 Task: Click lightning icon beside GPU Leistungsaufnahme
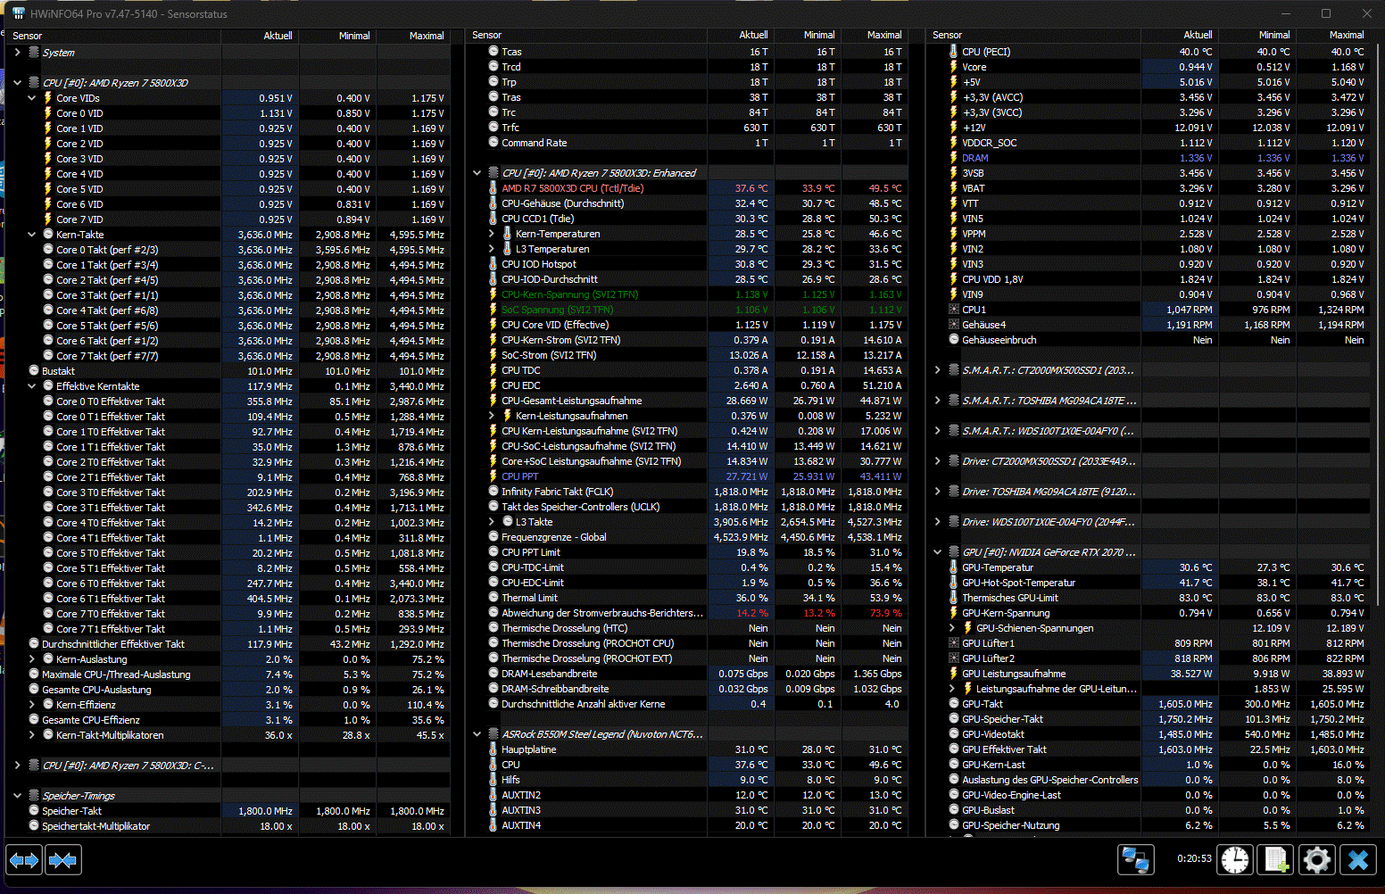pyautogui.click(x=954, y=674)
